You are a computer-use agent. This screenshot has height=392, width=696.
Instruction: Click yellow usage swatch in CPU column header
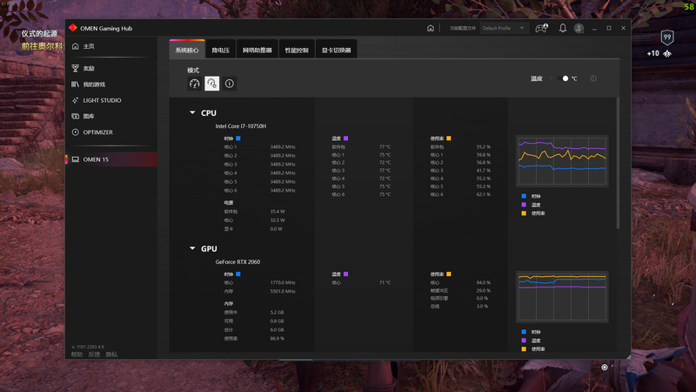[x=449, y=139]
